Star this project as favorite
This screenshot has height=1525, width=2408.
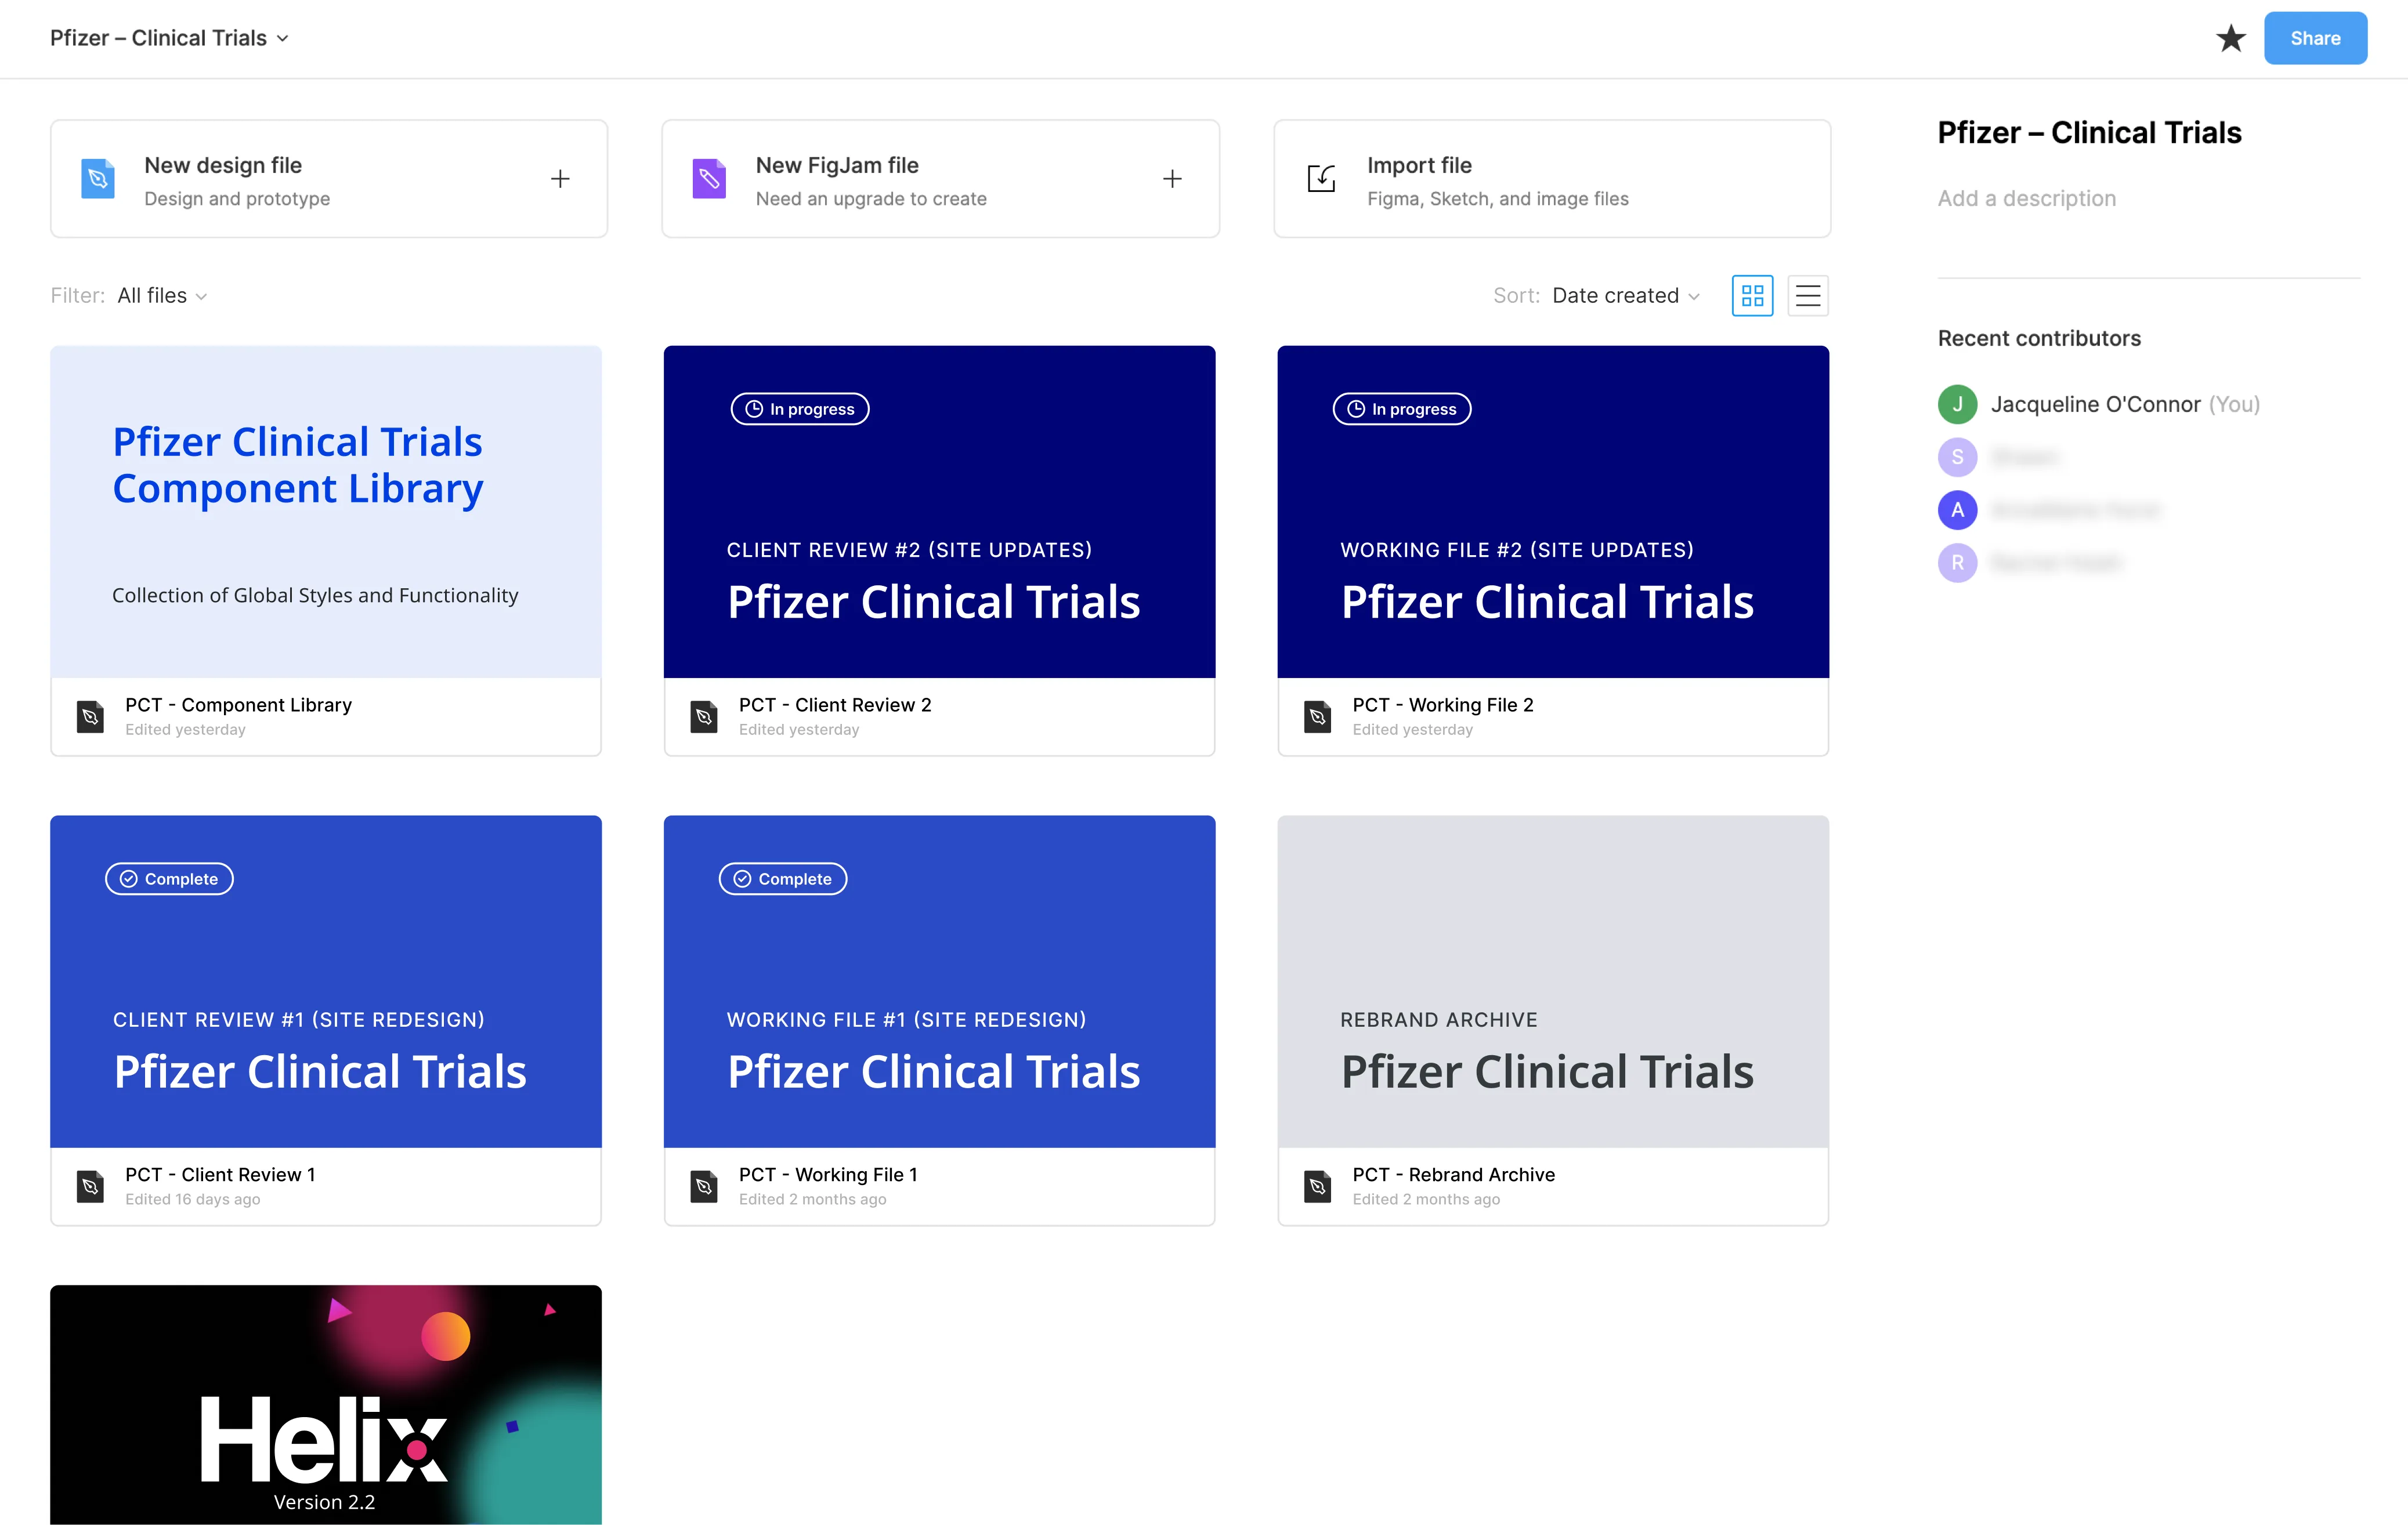[x=2230, y=38]
